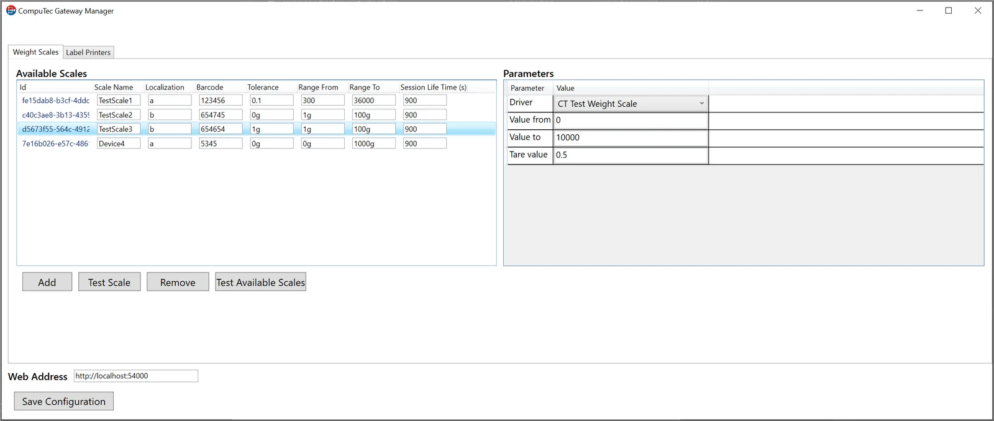The height and width of the screenshot is (421, 994).
Task: Edit Barcode field 654745
Action: tap(221, 115)
